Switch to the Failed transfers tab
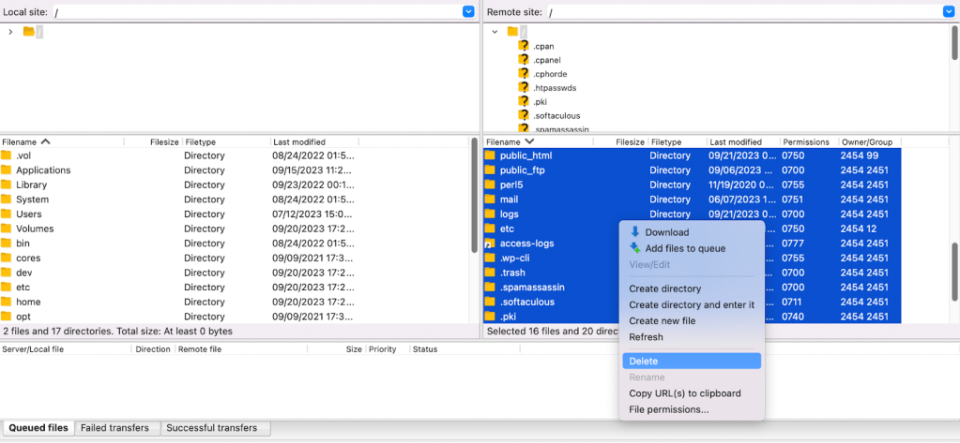960x443 pixels. pyautogui.click(x=115, y=428)
